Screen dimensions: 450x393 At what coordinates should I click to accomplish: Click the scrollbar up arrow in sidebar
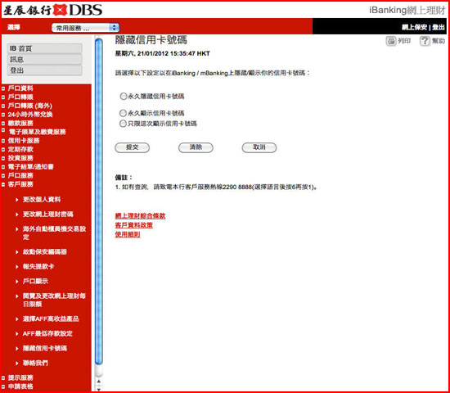tap(99, 381)
